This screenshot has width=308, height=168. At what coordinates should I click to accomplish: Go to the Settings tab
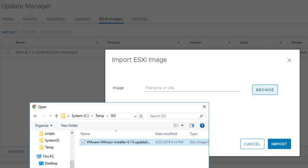(x=140, y=19)
